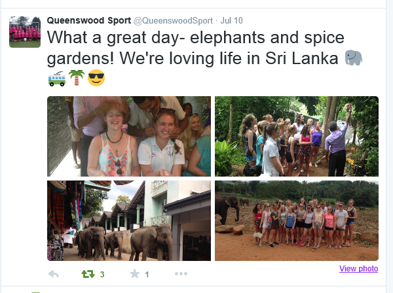The image size is (393, 293).
Task: Favorite the tweet with the star icon
Action: 134,273
